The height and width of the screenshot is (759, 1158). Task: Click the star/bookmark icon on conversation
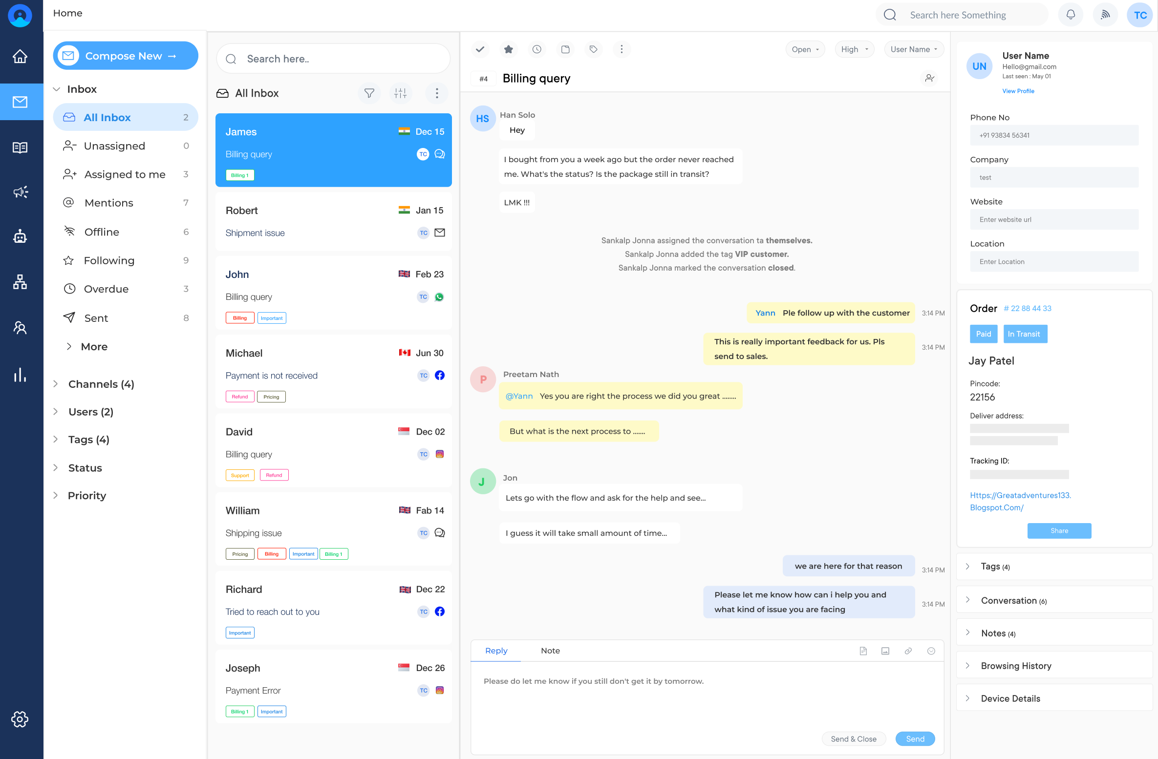508,49
